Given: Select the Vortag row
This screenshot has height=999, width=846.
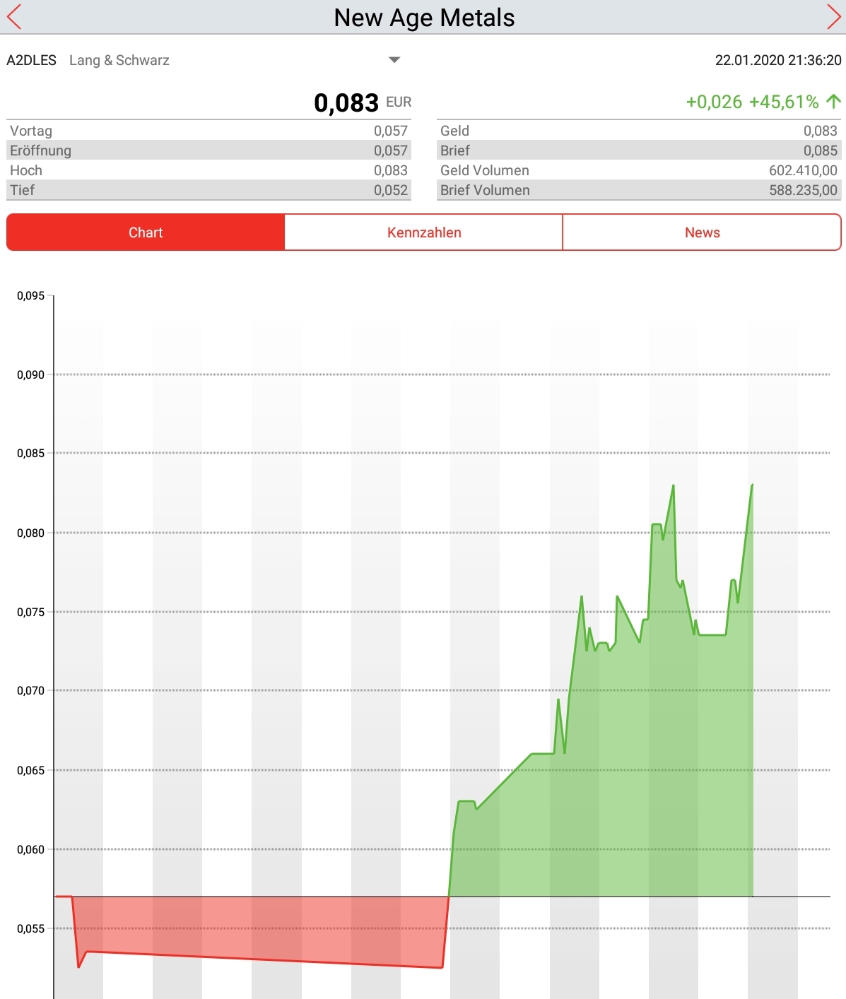Looking at the screenshot, I should click(x=209, y=131).
